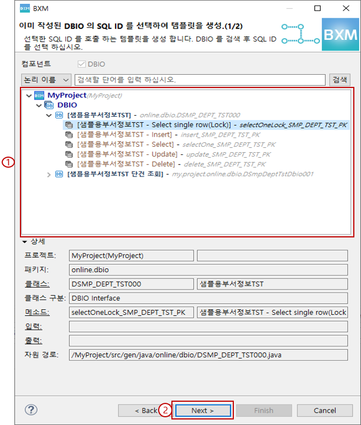Click the 패키지 online.dbio field
The height and width of the screenshot is (425, 361).
click(208, 270)
